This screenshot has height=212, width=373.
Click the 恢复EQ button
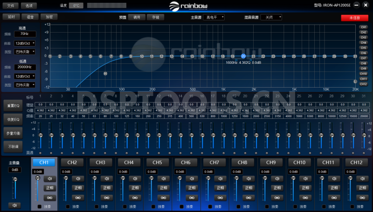point(13,119)
